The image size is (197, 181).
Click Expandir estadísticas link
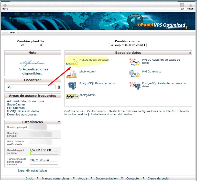pyautogui.click(x=32, y=171)
